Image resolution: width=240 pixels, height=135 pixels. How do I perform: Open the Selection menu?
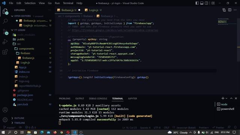[30, 3]
